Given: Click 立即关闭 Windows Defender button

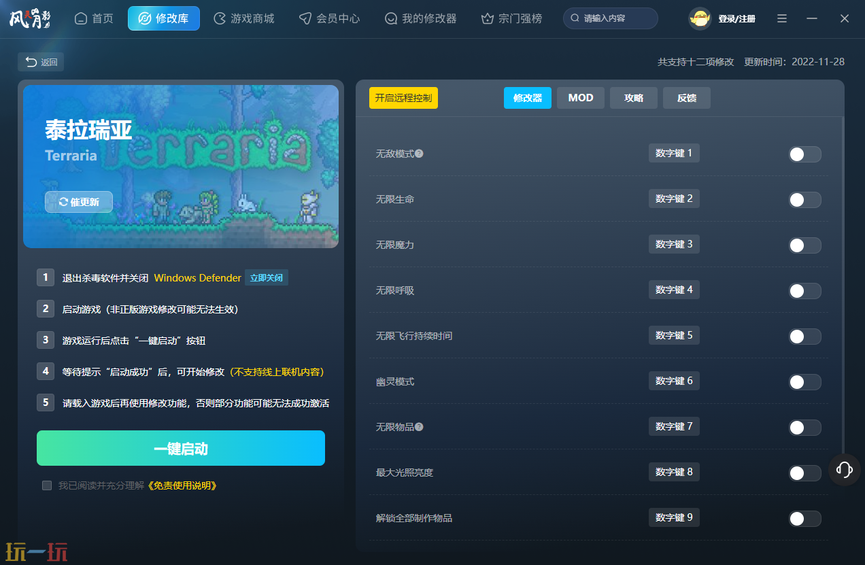Looking at the screenshot, I should pos(267,277).
